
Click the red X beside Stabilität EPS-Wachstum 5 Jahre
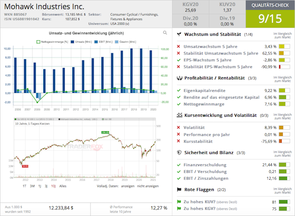coord(178,67)
